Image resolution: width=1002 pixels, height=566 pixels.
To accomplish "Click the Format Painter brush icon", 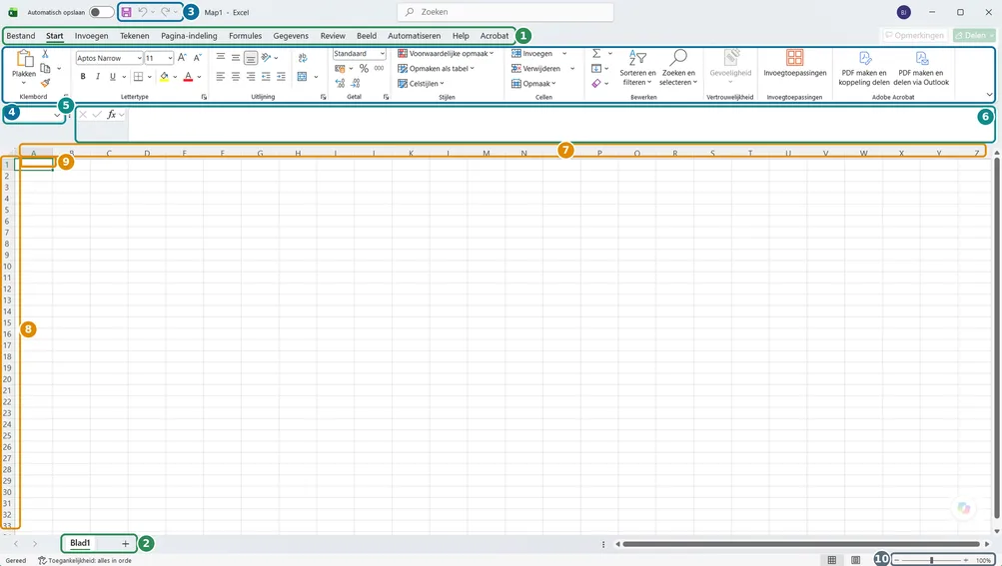I will [x=45, y=83].
